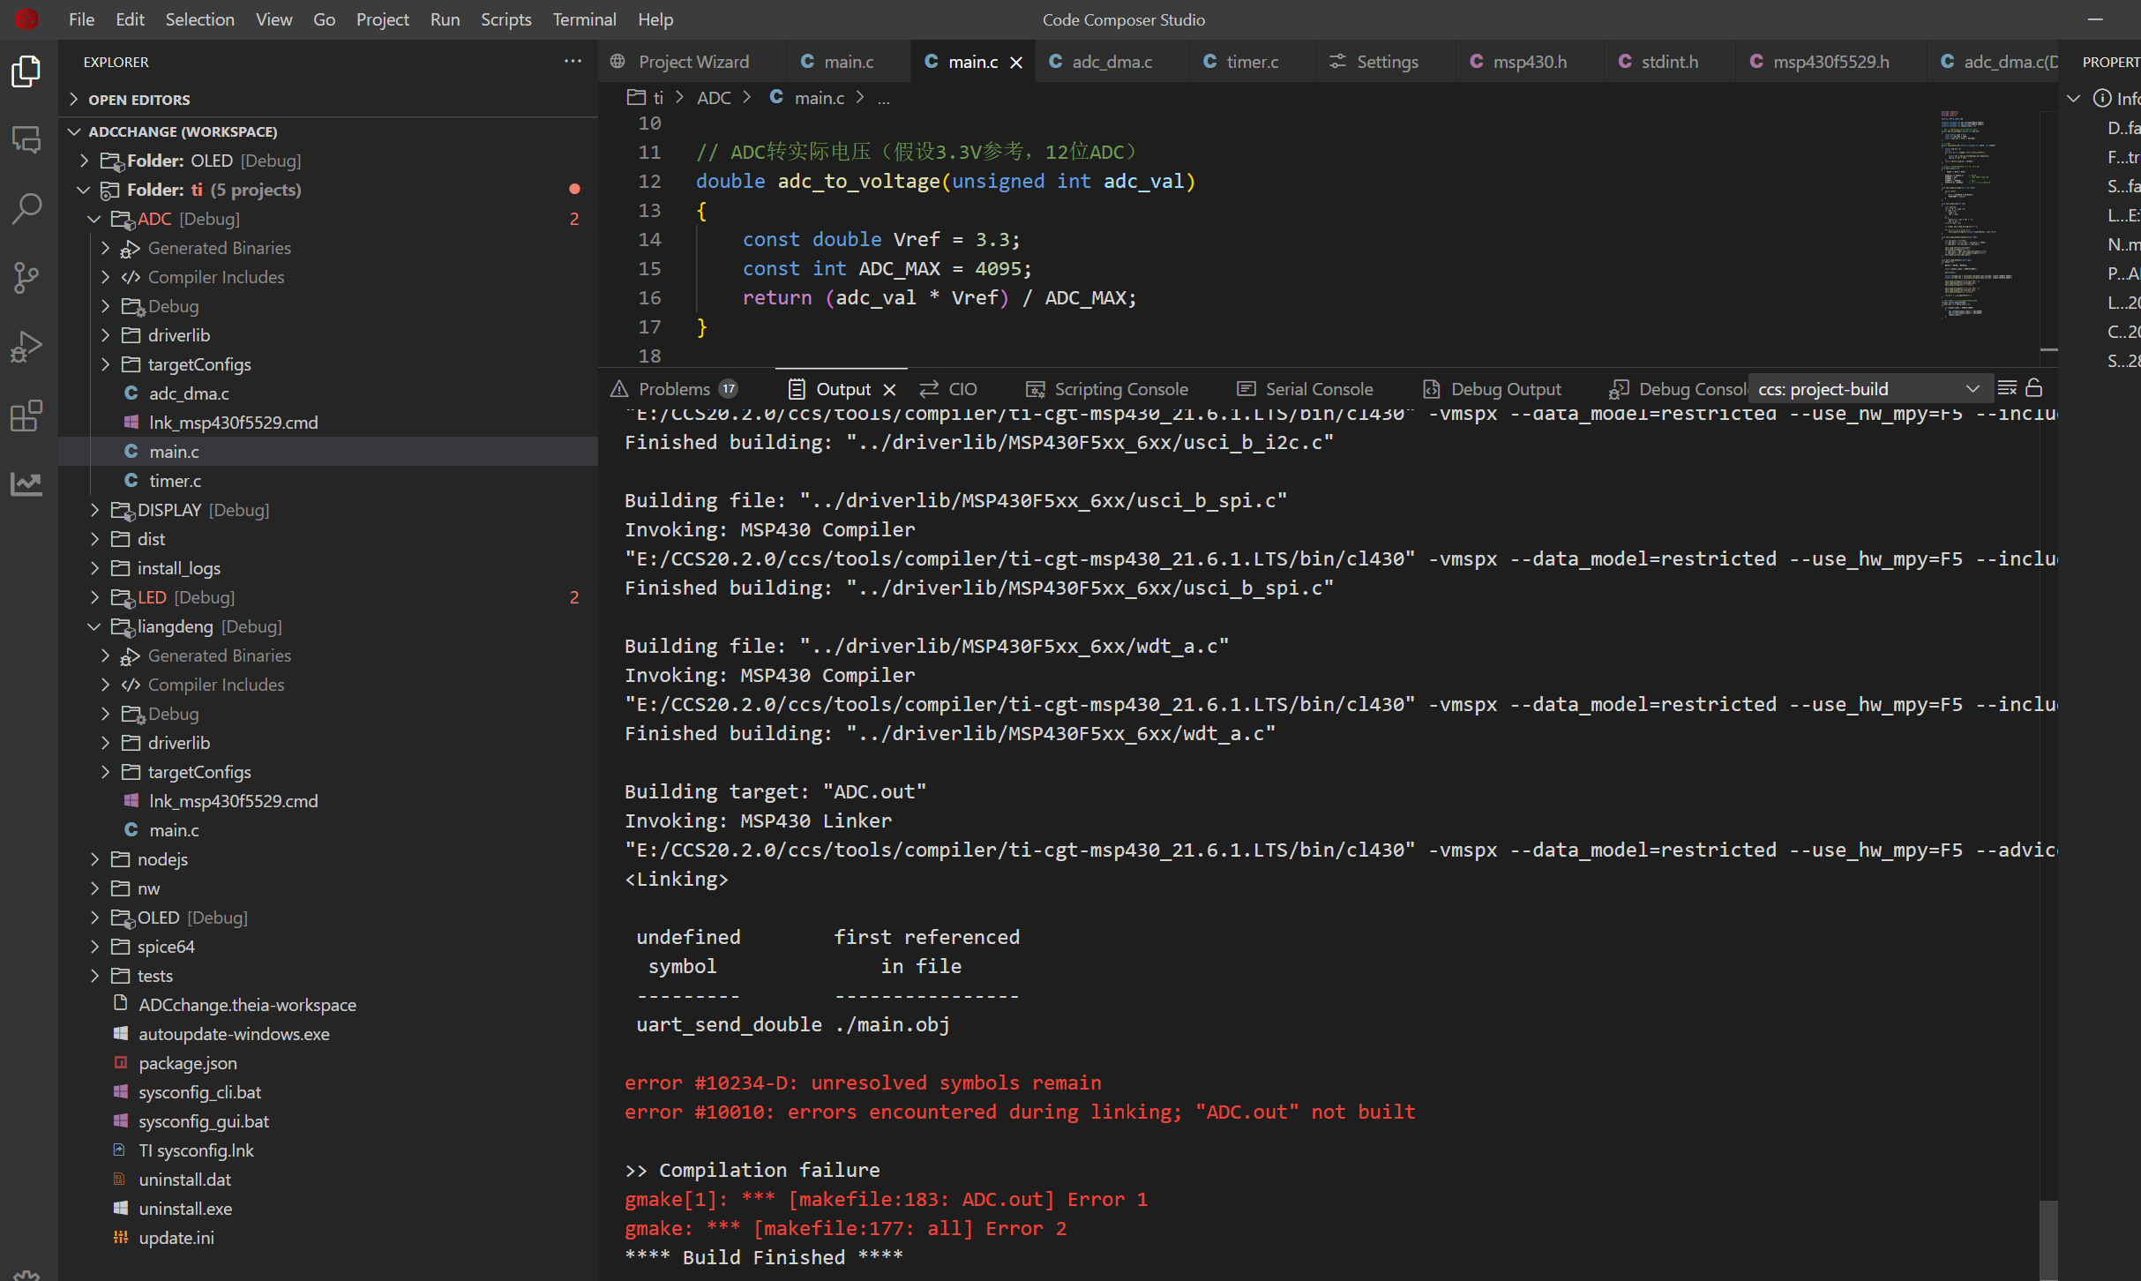The width and height of the screenshot is (2141, 1281).
Task: Close the Output panel tab
Action: (x=889, y=389)
